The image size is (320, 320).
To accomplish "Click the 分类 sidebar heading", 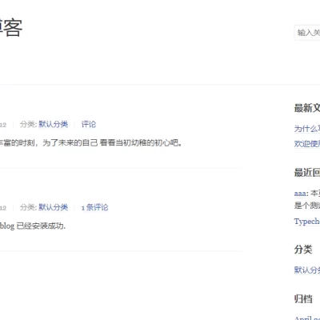I will coord(303,250).
